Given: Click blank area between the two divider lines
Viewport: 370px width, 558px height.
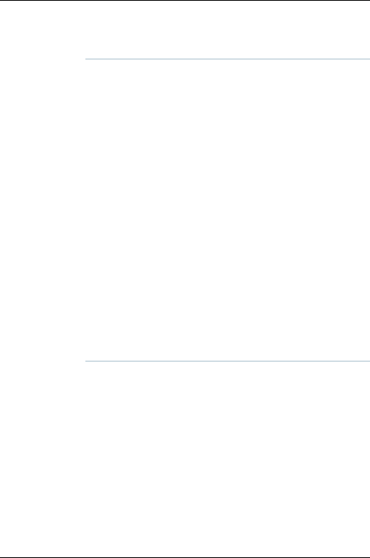Looking at the screenshot, I should [227, 209].
